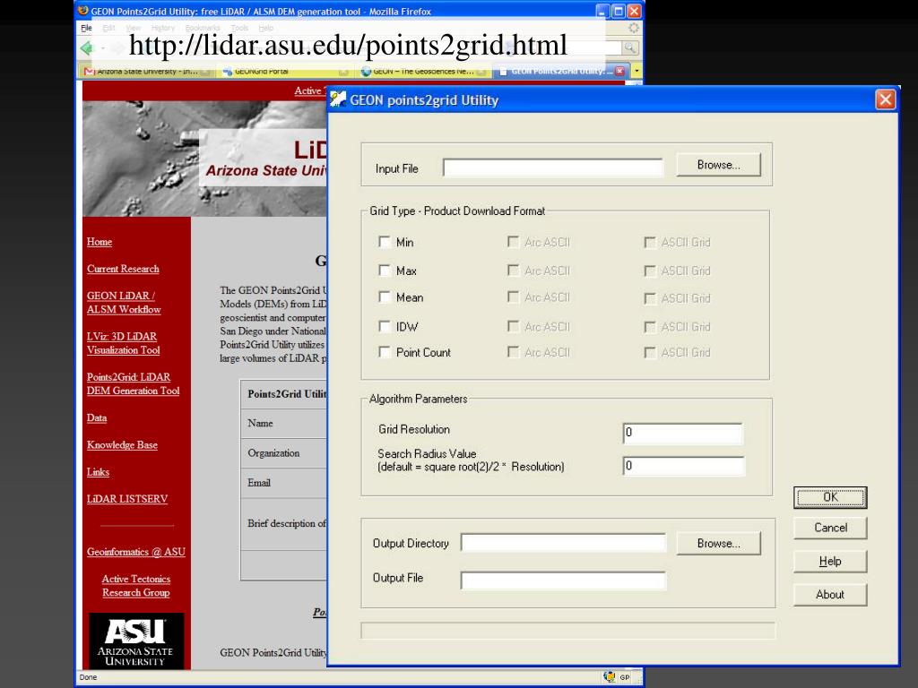The width and height of the screenshot is (918, 688).
Task: Open the Data sidebar link
Action: (x=97, y=417)
